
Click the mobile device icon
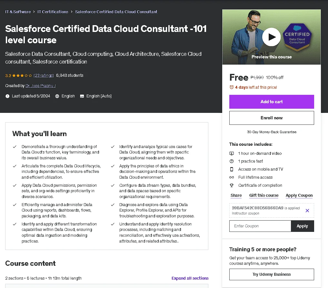[x=232, y=169]
